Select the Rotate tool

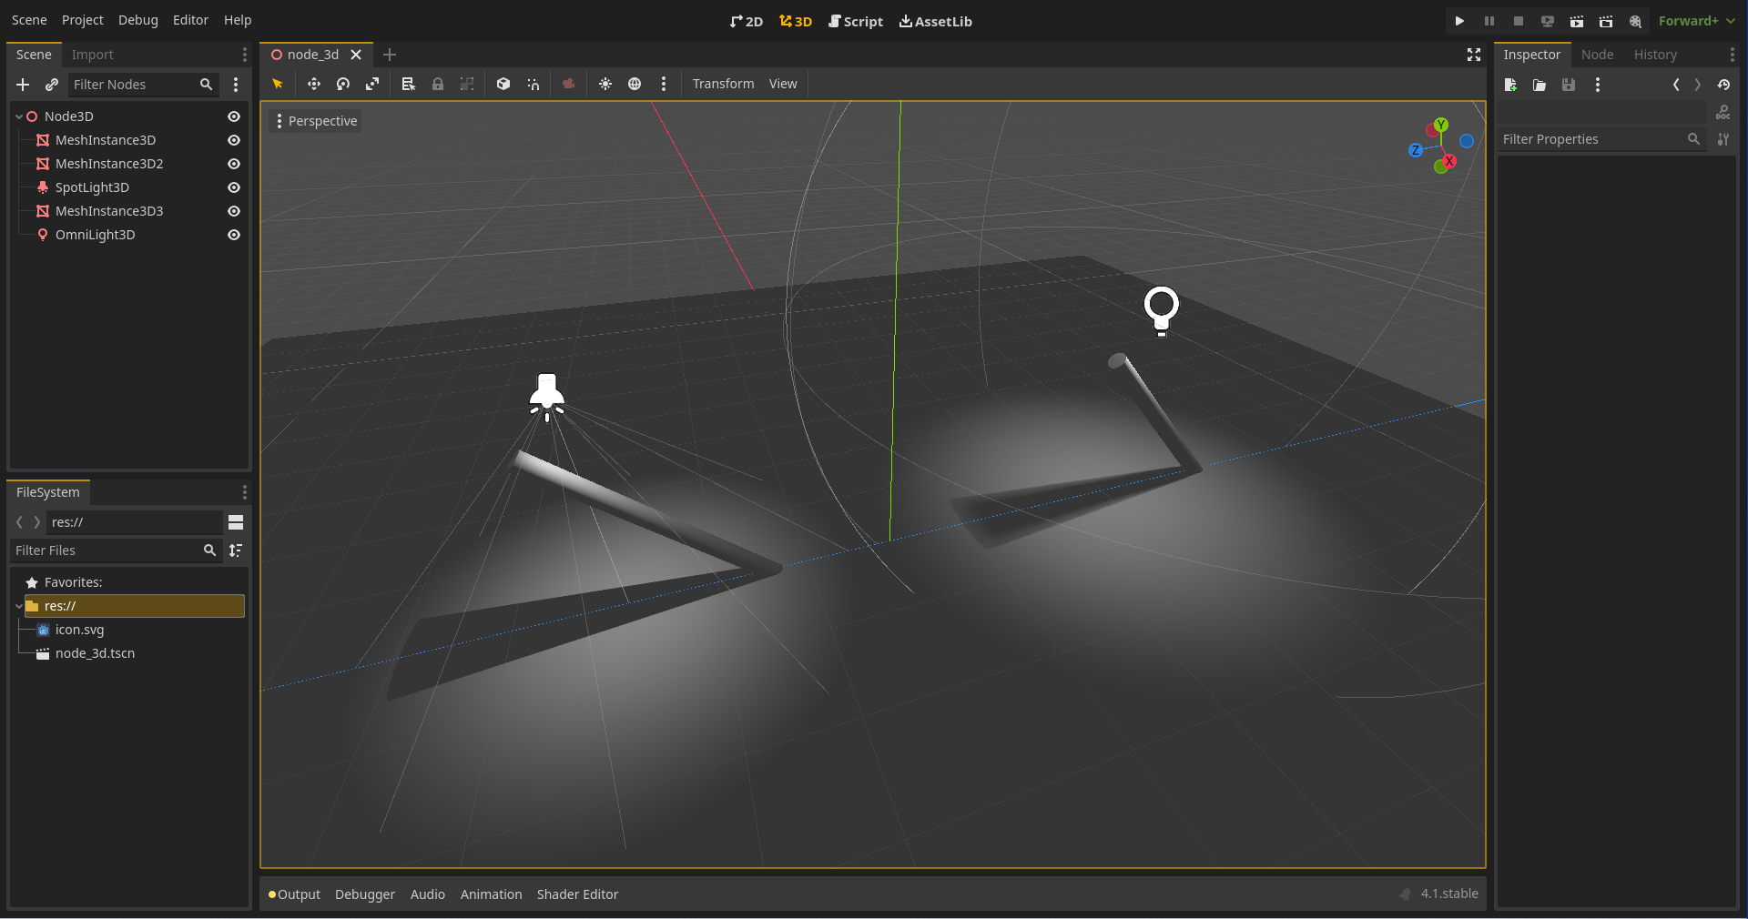tap(343, 84)
